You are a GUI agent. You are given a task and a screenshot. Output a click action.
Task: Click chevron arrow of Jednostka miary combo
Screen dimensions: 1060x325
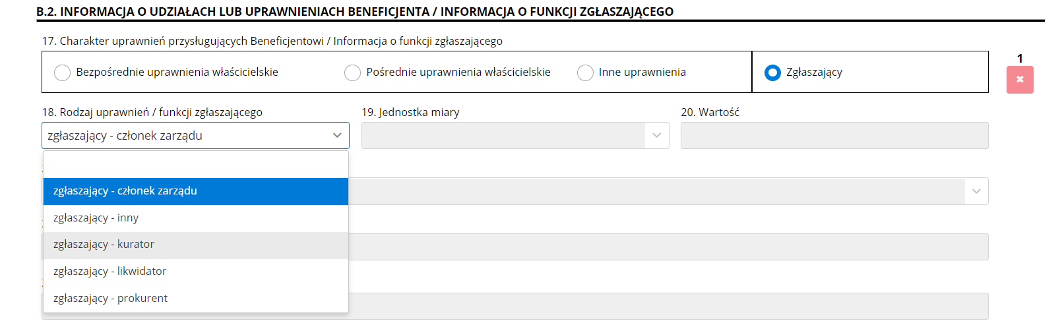(x=656, y=136)
